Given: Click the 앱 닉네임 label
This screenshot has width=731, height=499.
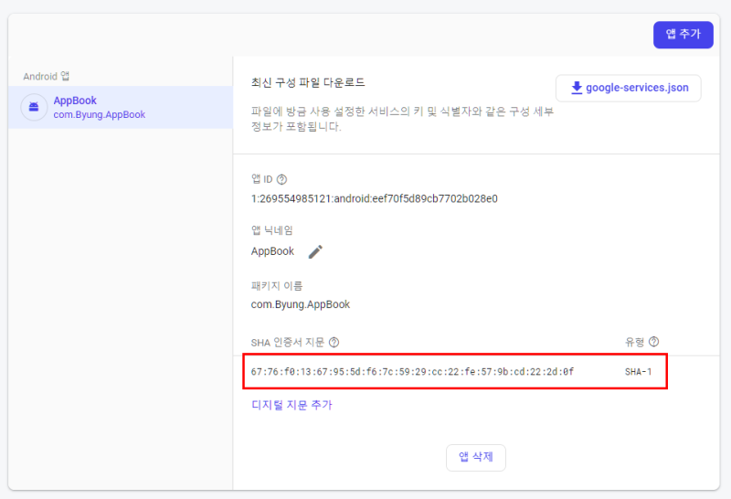Looking at the screenshot, I should pos(271,230).
